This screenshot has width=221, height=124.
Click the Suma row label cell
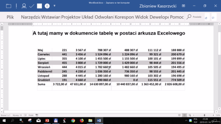tap(45, 84)
